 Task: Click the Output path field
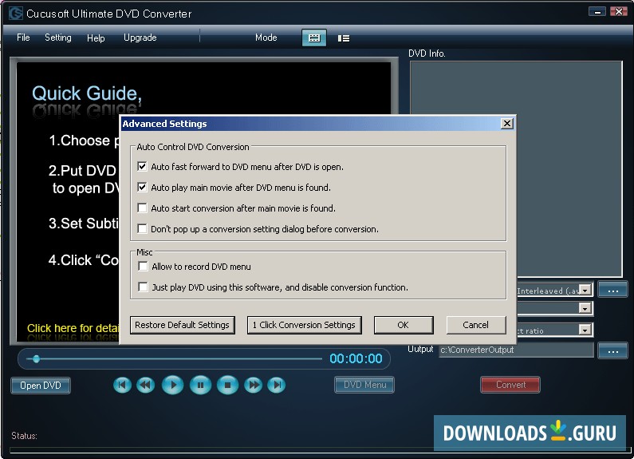pyautogui.click(x=516, y=350)
